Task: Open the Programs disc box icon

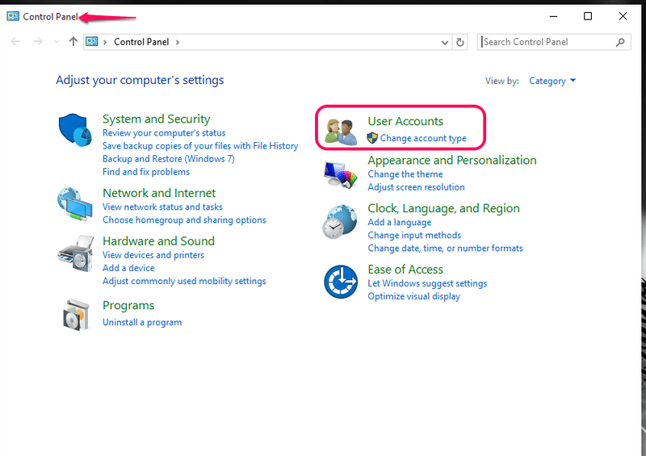Action: pyautogui.click(x=76, y=315)
